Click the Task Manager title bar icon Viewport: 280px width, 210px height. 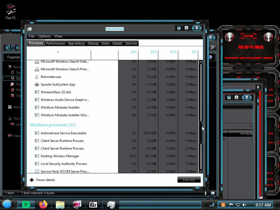(x=30, y=29)
